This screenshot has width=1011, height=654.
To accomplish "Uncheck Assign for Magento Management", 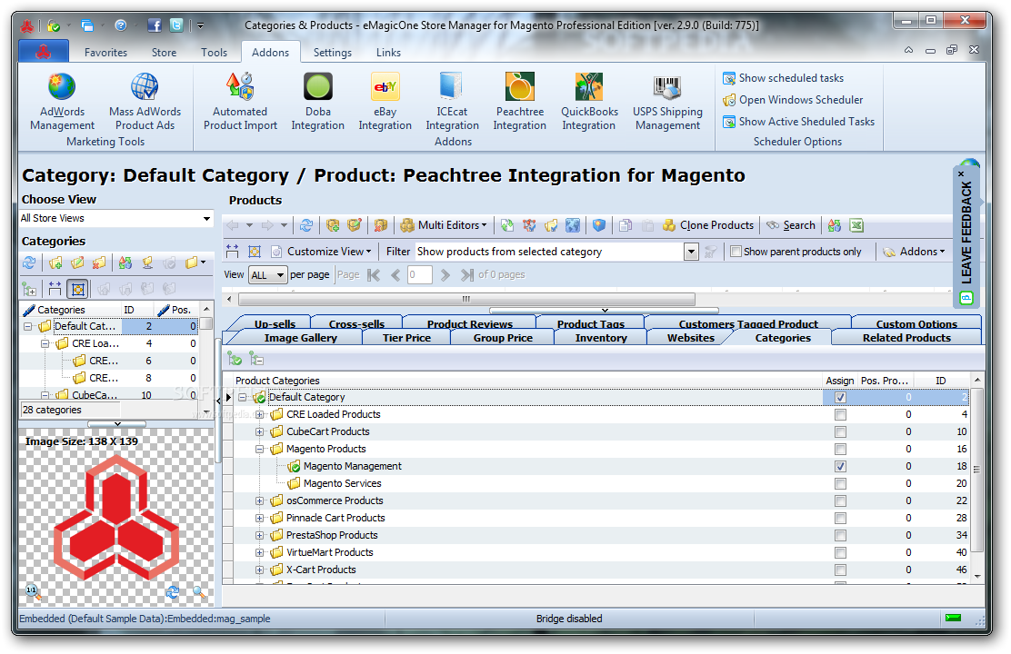I will pyautogui.click(x=840, y=467).
